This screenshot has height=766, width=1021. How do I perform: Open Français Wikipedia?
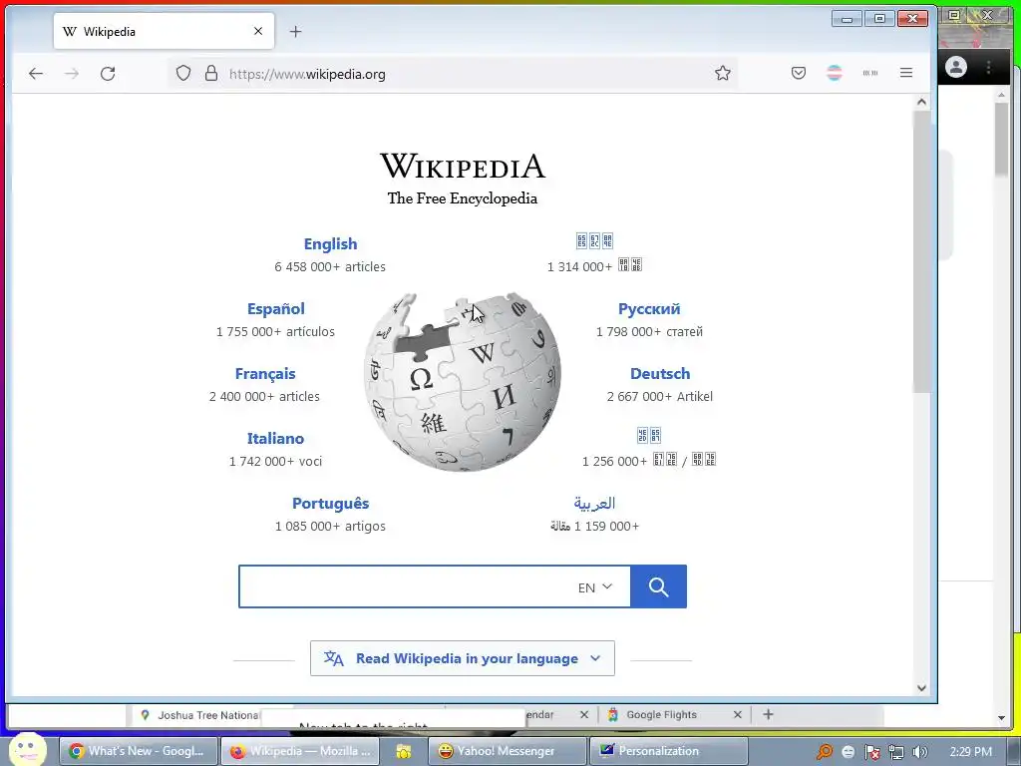pos(265,374)
